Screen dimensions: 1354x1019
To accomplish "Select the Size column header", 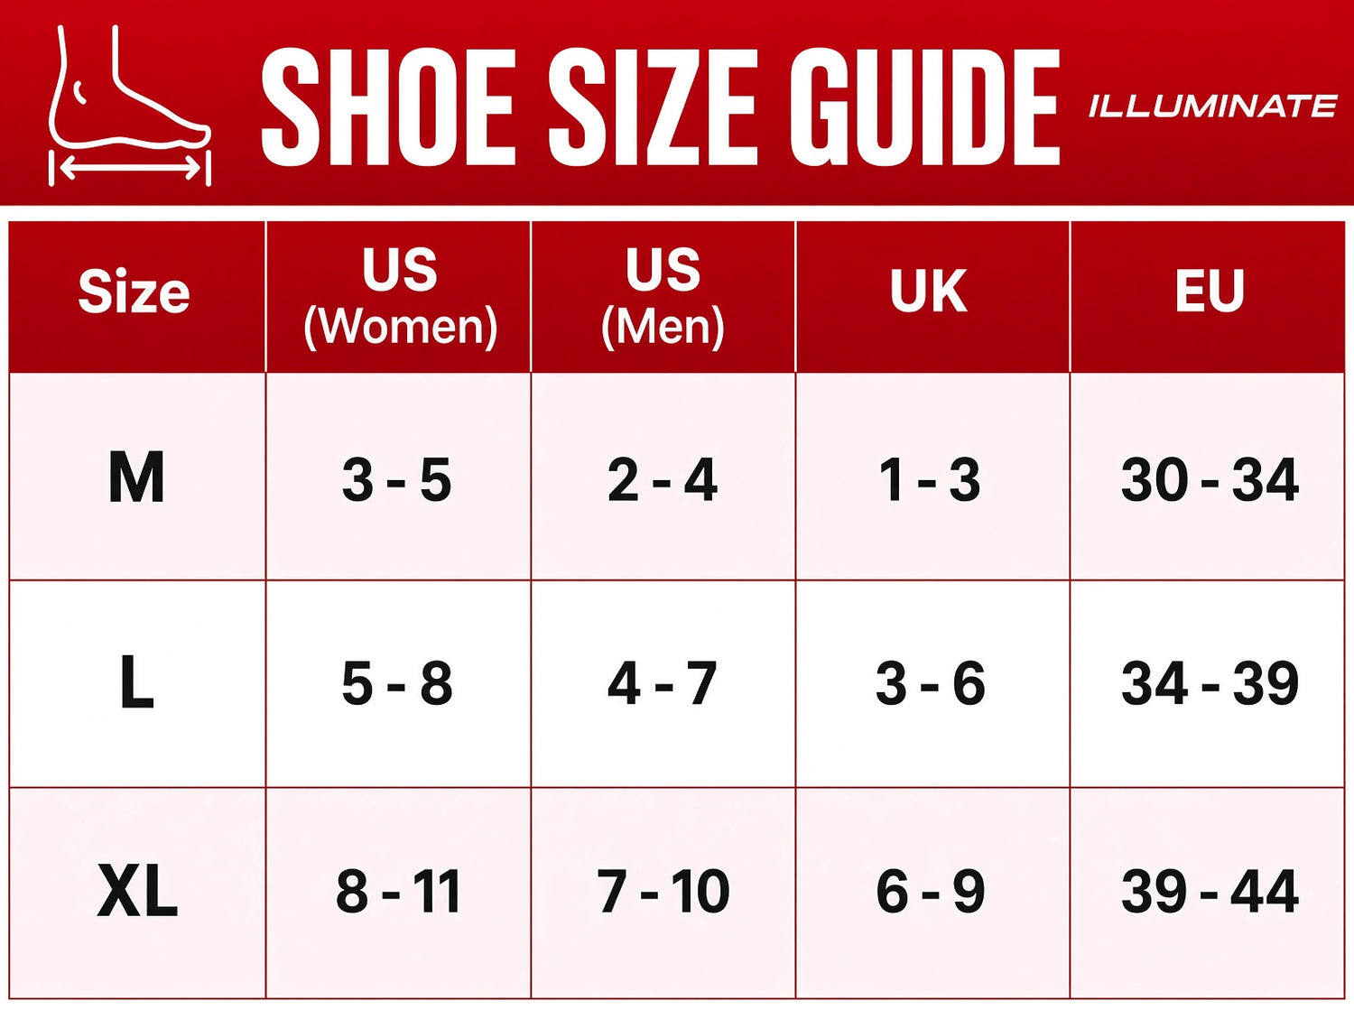I will [x=137, y=297].
